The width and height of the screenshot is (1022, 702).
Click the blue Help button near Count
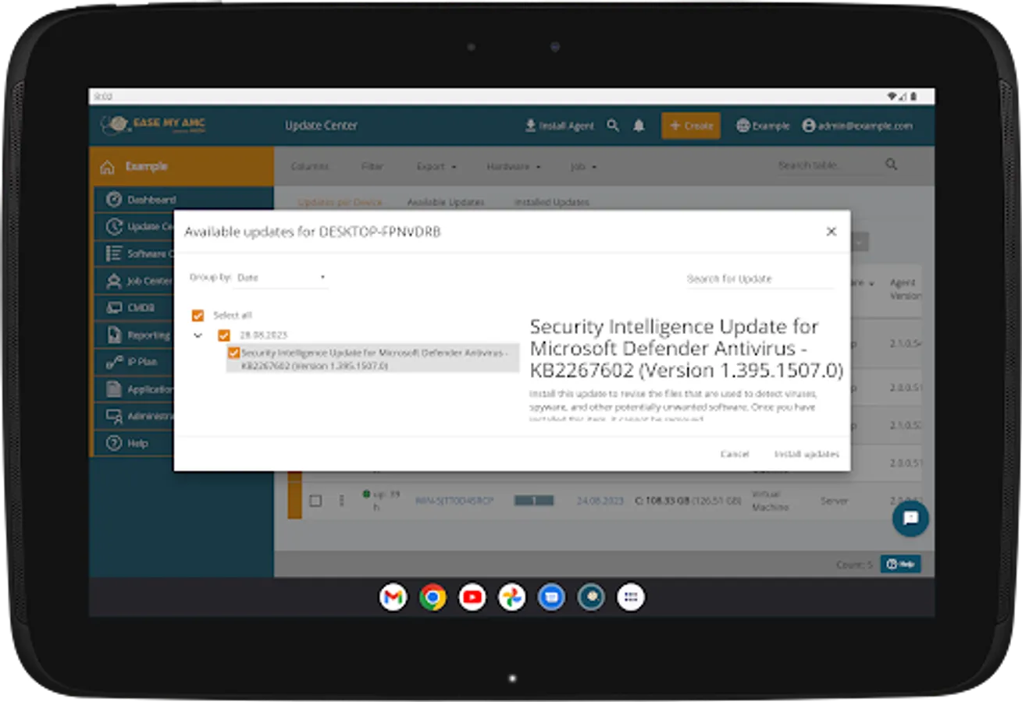pos(900,564)
